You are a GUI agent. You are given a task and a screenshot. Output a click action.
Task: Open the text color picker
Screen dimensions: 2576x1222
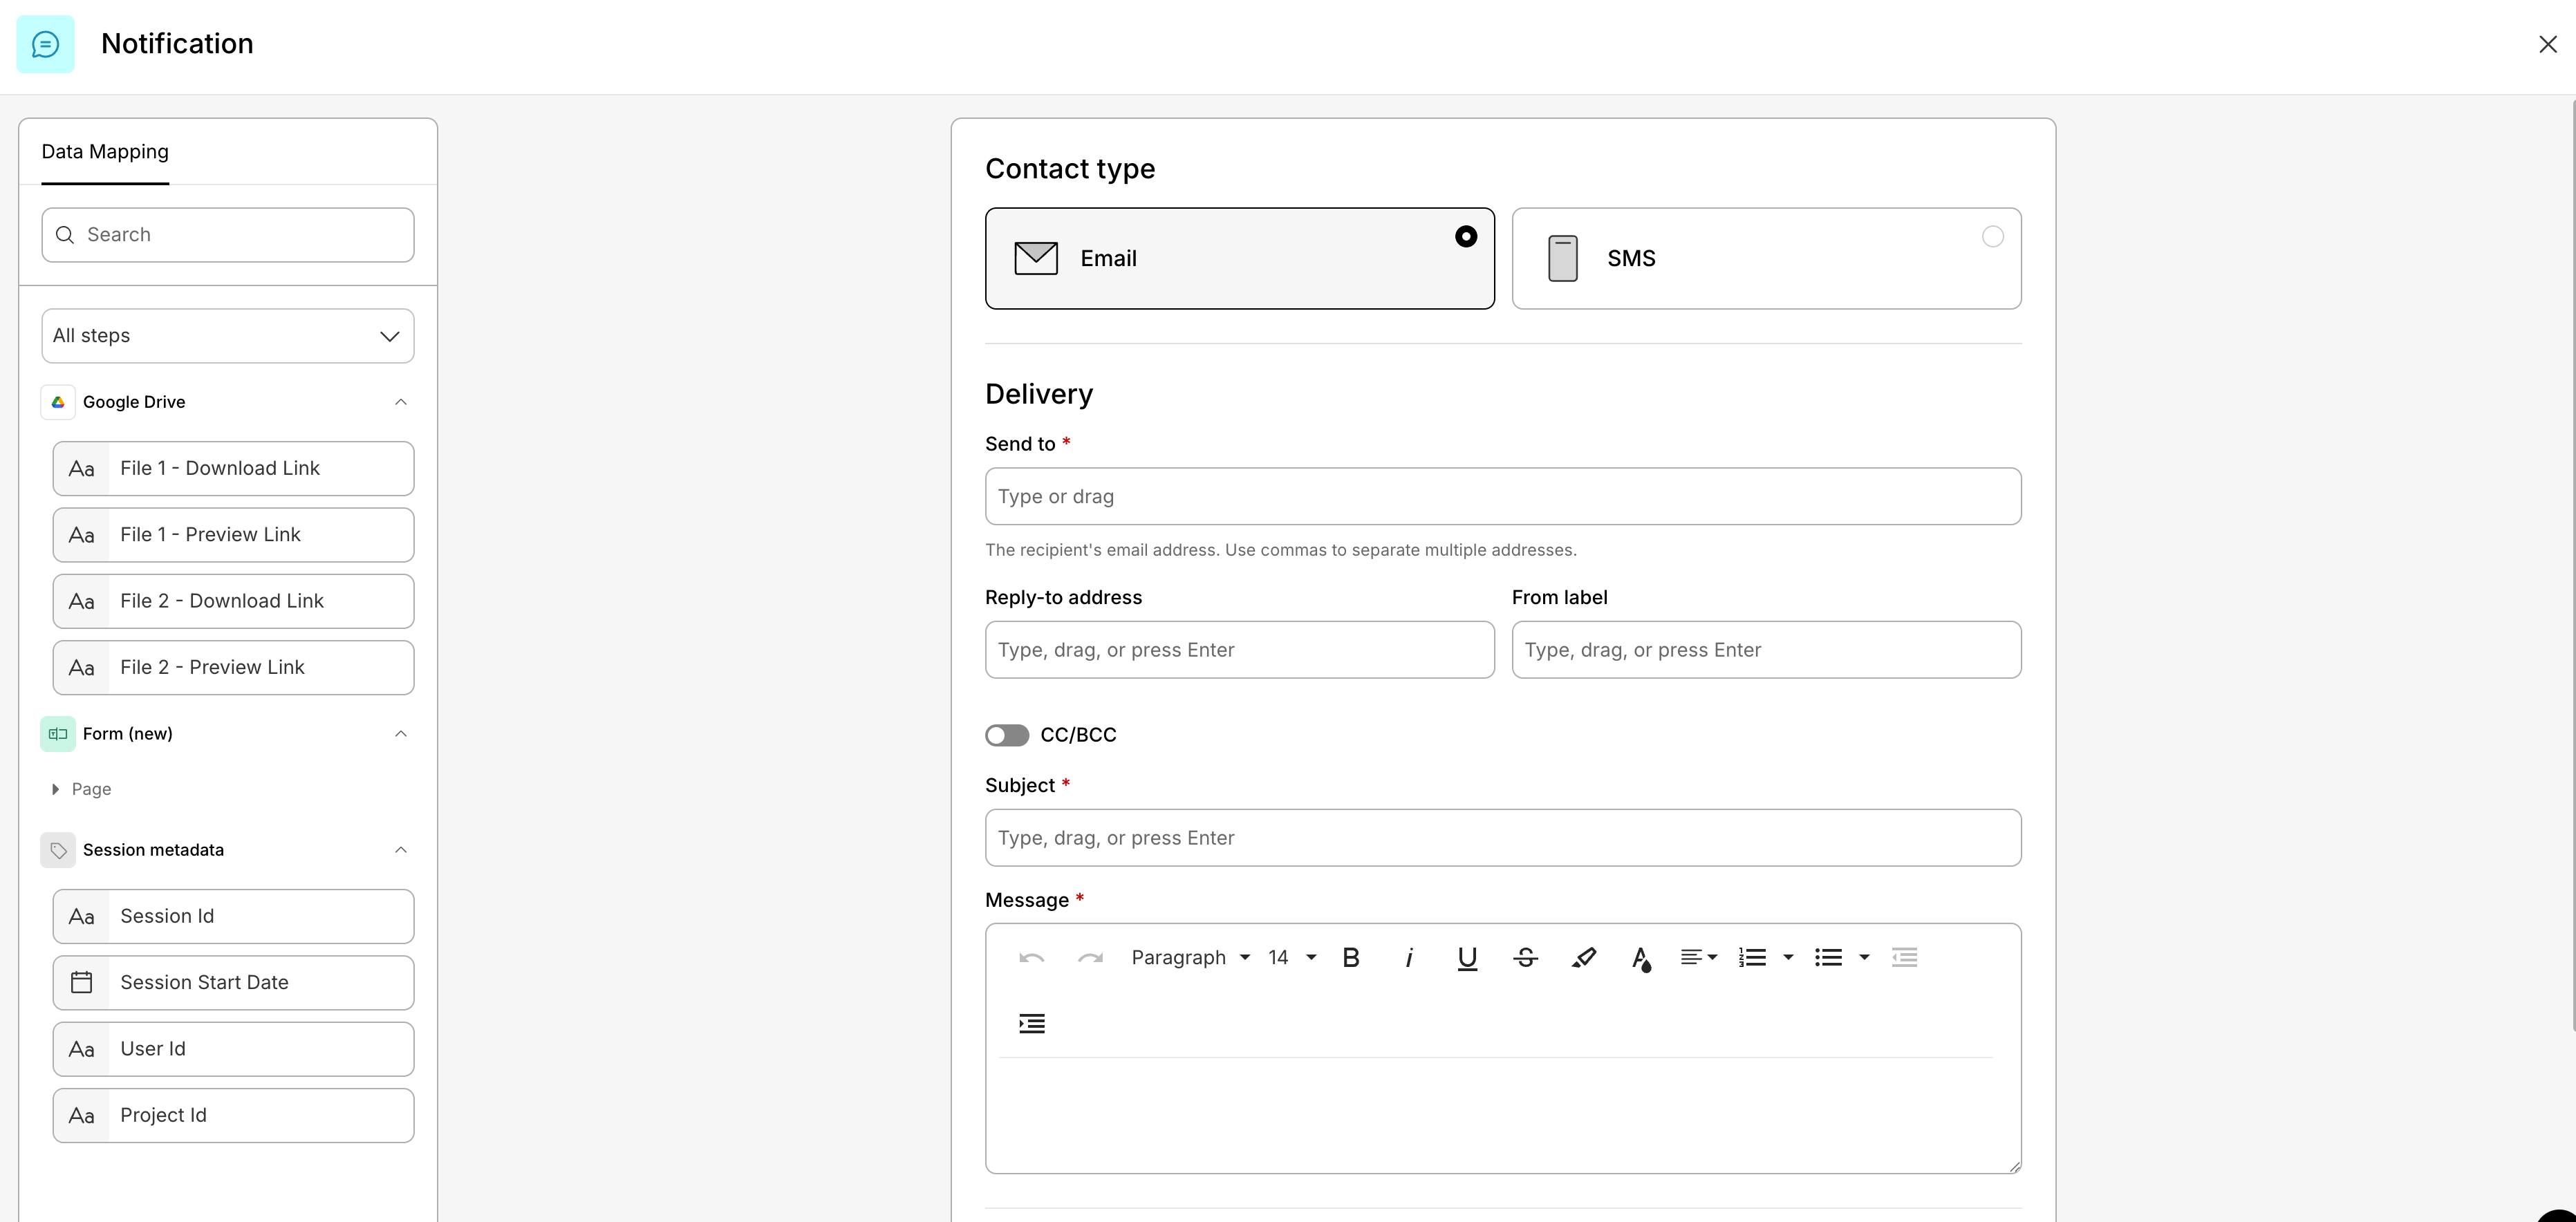click(1641, 958)
